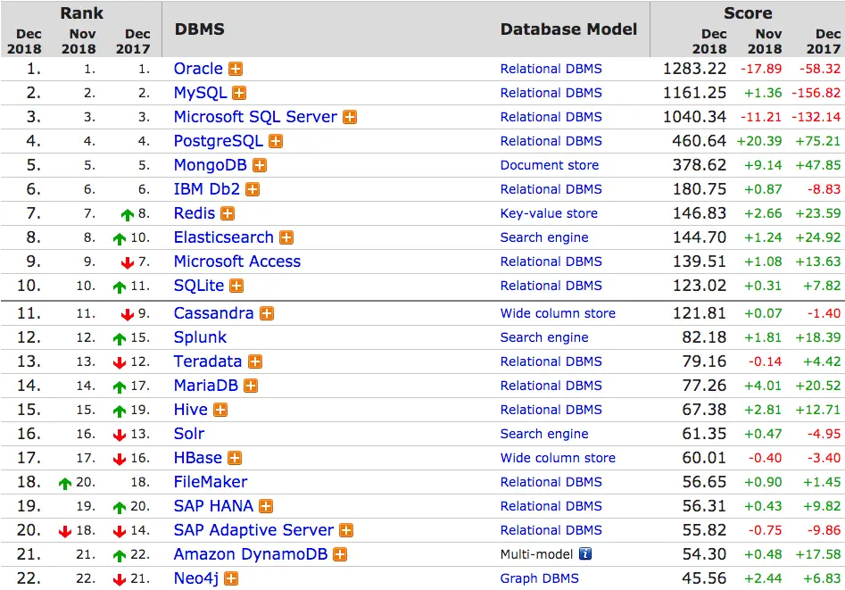Open the Solr link
The image size is (845, 590).
[x=188, y=434]
